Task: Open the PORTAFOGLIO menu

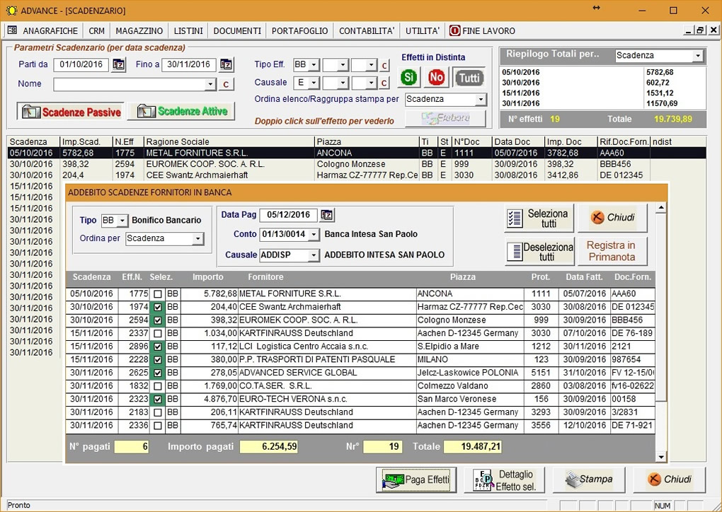Action: pyautogui.click(x=299, y=31)
